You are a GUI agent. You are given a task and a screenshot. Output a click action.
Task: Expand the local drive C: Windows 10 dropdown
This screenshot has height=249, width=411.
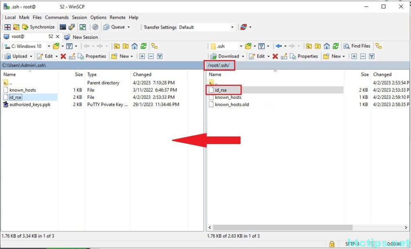[49, 46]
